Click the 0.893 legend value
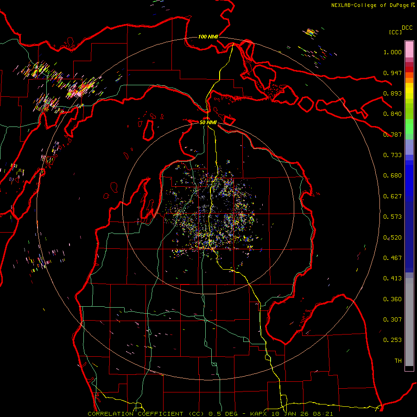The height and width of the screenshot is (417, 417). 392,93
